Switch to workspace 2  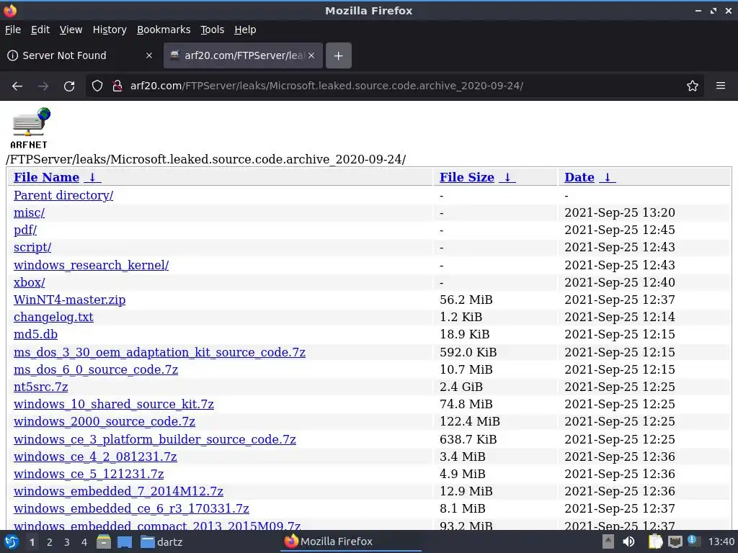pos(50,542)
